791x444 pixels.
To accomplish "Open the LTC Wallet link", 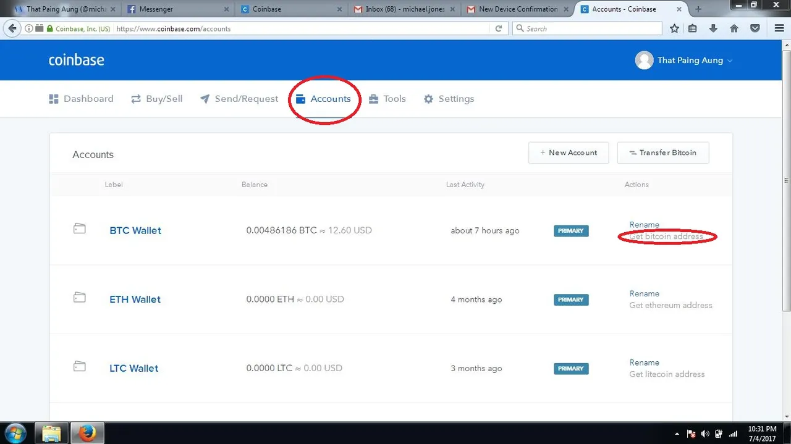I will 134,368.
